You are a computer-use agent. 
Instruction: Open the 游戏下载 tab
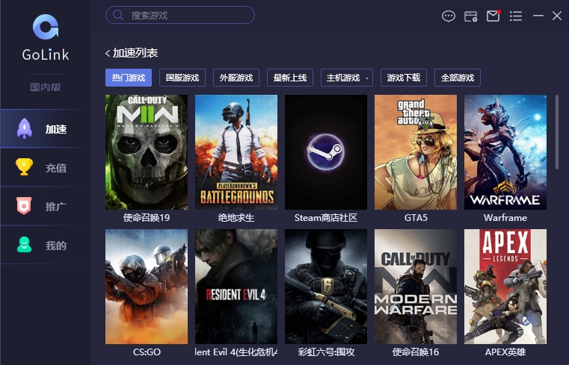click(x=404, y=78)
